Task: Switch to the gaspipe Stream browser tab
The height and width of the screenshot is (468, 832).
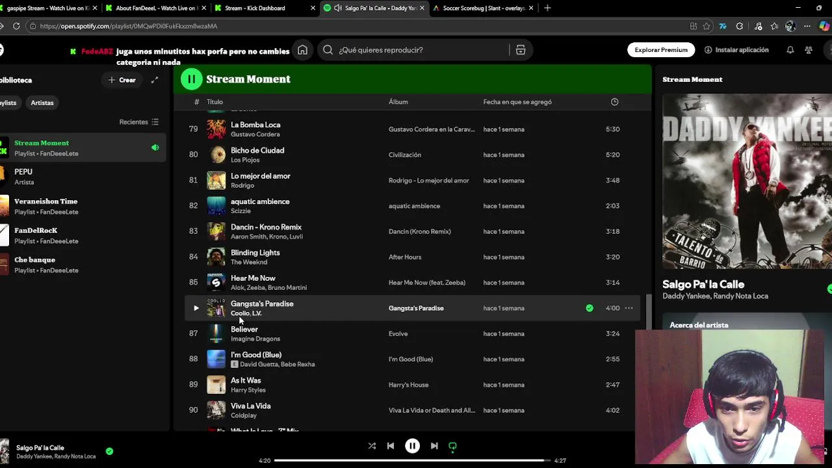Action: click(49, 8)
